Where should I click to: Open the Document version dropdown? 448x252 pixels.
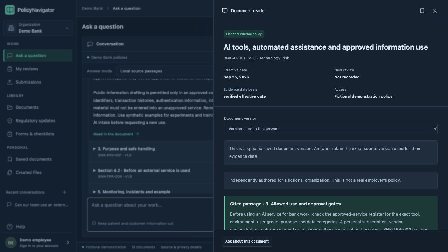(x=331, y=129)
